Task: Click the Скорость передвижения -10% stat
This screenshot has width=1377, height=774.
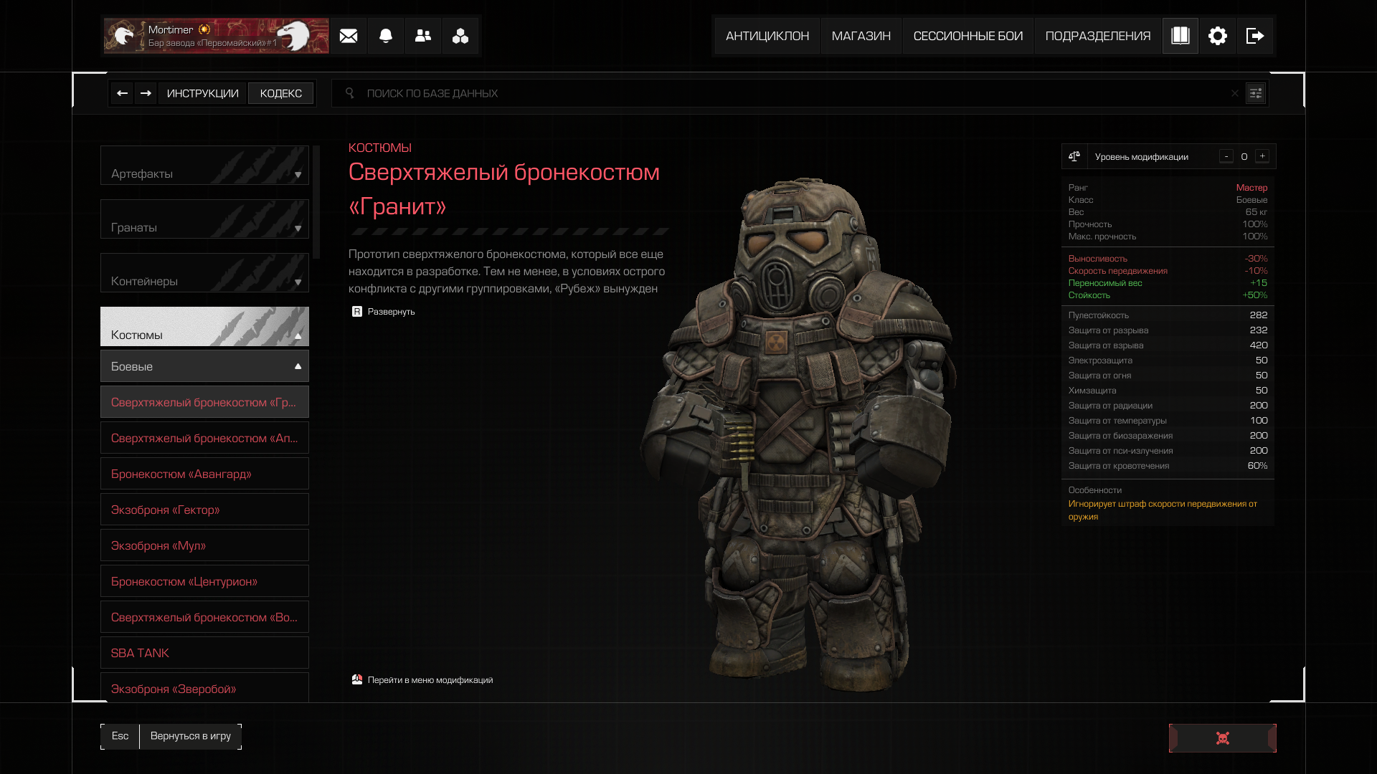Action: coord(1168,271)
